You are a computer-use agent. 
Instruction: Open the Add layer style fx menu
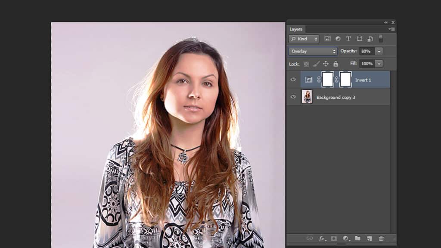coord(322,239)
